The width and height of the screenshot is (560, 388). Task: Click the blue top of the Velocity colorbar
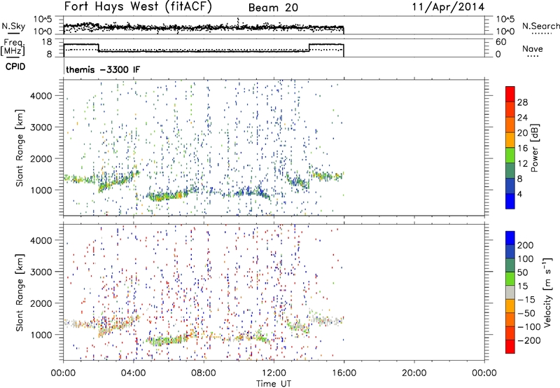point(510,238)
